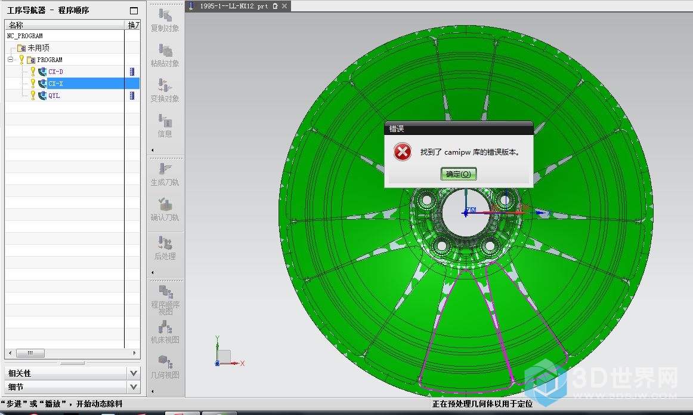Close the 1995-1--LL-NX12.prt tab

click(x=284, y=6)
